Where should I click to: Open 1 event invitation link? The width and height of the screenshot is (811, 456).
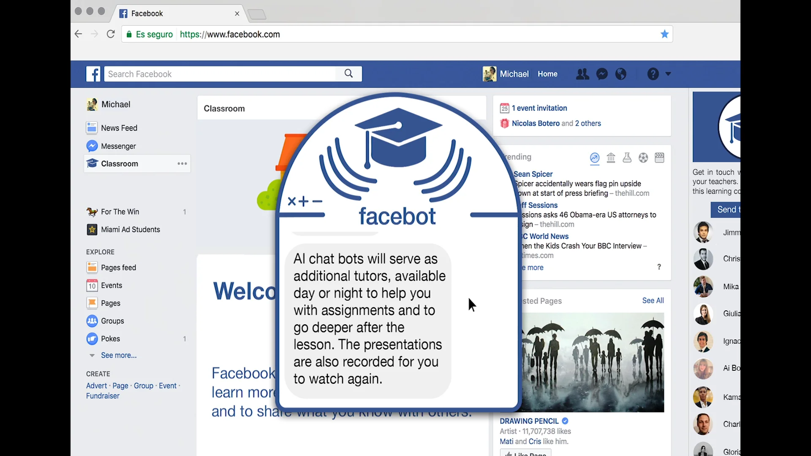(539, 108)
